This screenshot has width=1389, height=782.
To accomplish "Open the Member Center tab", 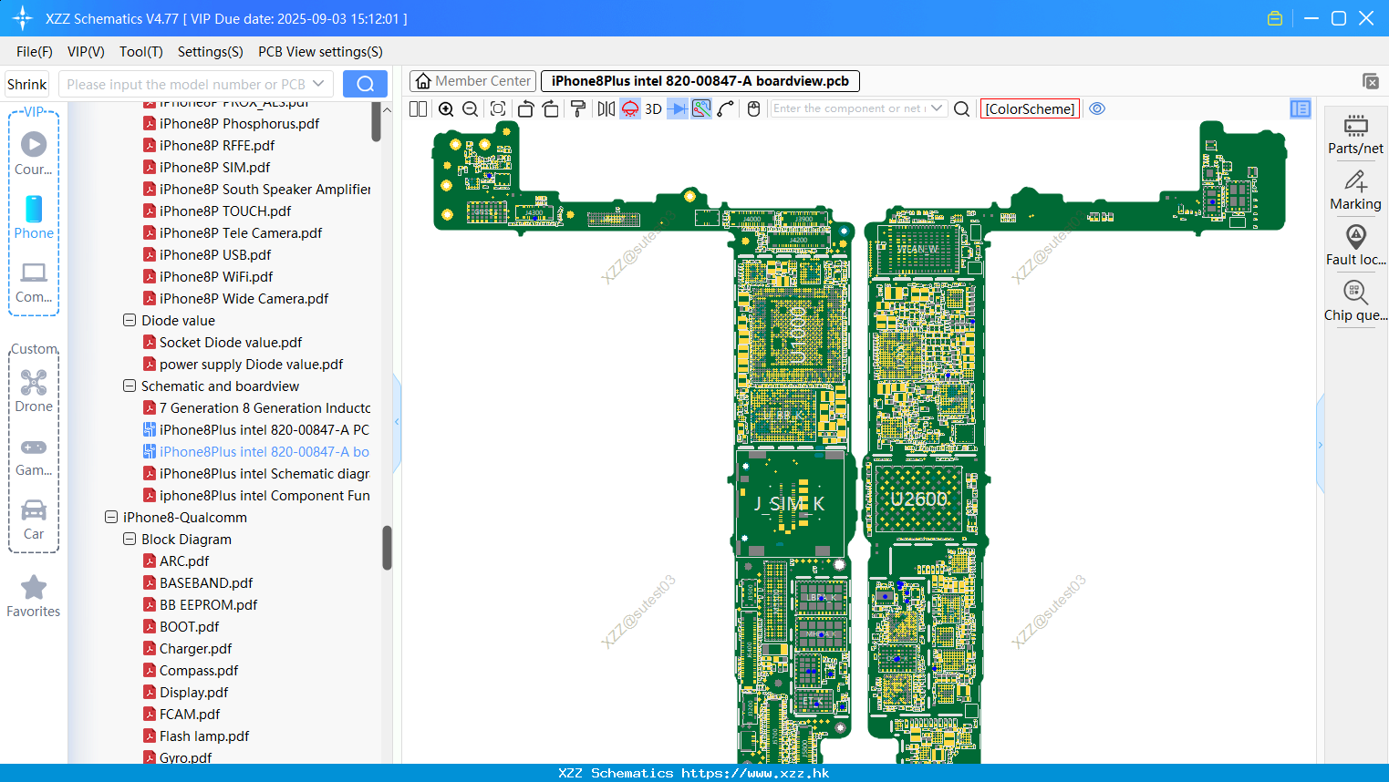I will [472, 81].
